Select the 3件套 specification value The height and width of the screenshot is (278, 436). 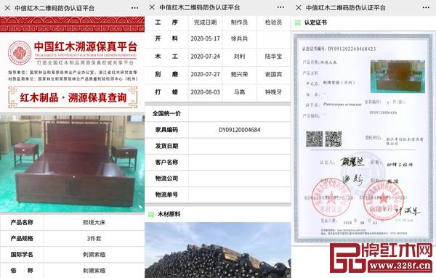[x=94, y=238]
